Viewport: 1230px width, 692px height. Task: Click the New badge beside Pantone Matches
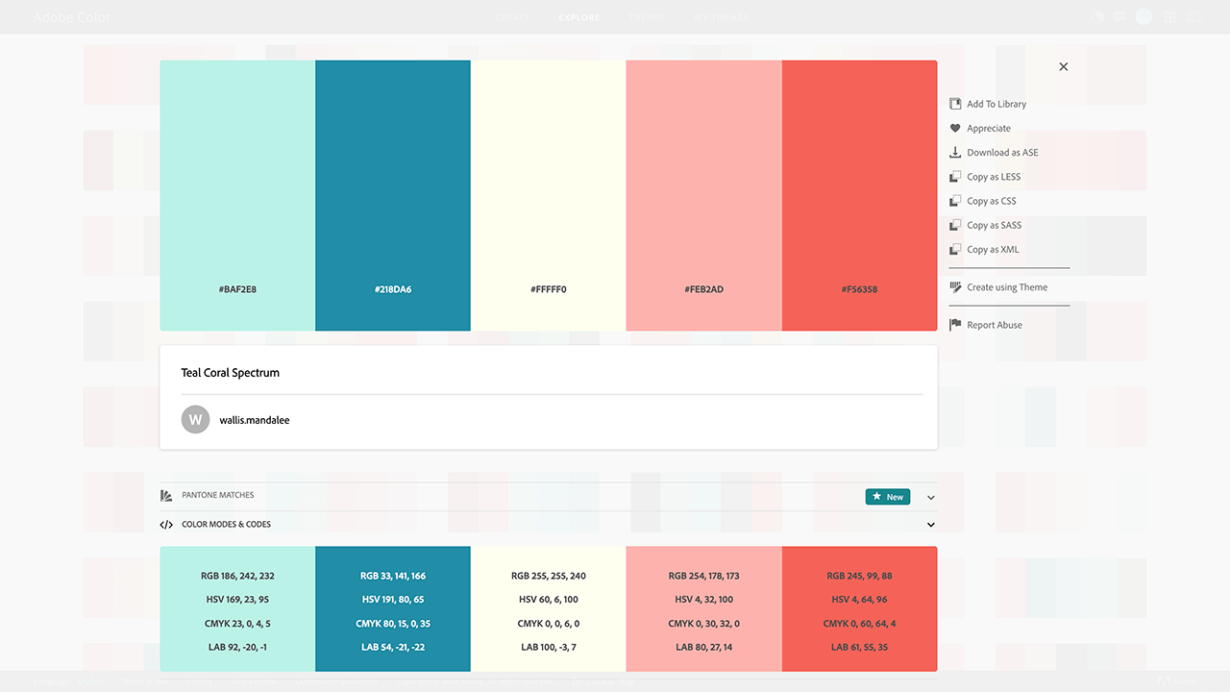887,497
